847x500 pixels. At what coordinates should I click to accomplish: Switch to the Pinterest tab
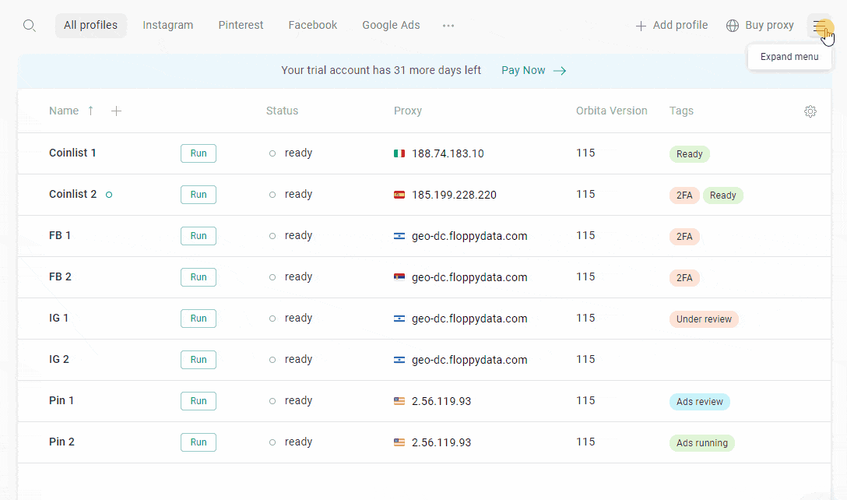[241, 25]
